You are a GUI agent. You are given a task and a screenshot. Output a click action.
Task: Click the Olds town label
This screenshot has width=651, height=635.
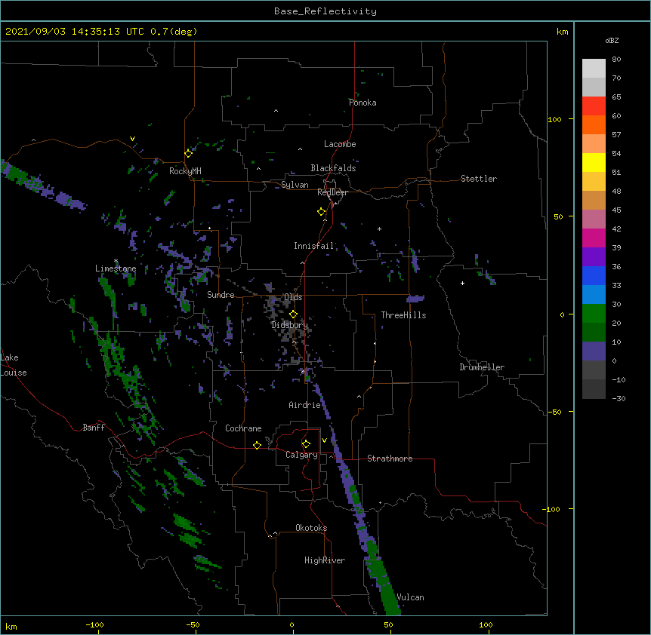[x=293, y=297]
